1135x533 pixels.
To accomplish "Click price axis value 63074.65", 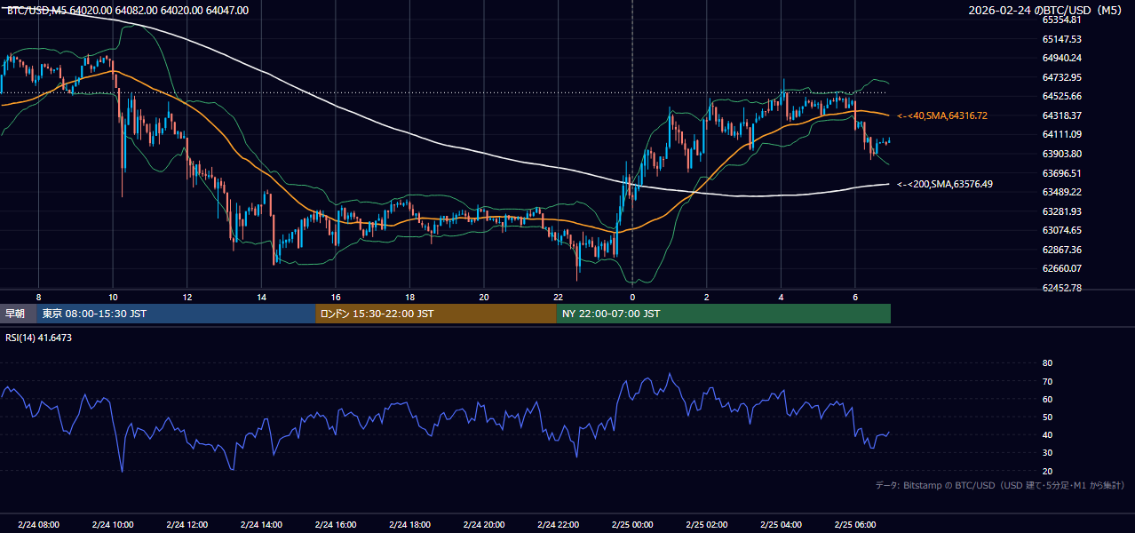I will click(1061, 230).
